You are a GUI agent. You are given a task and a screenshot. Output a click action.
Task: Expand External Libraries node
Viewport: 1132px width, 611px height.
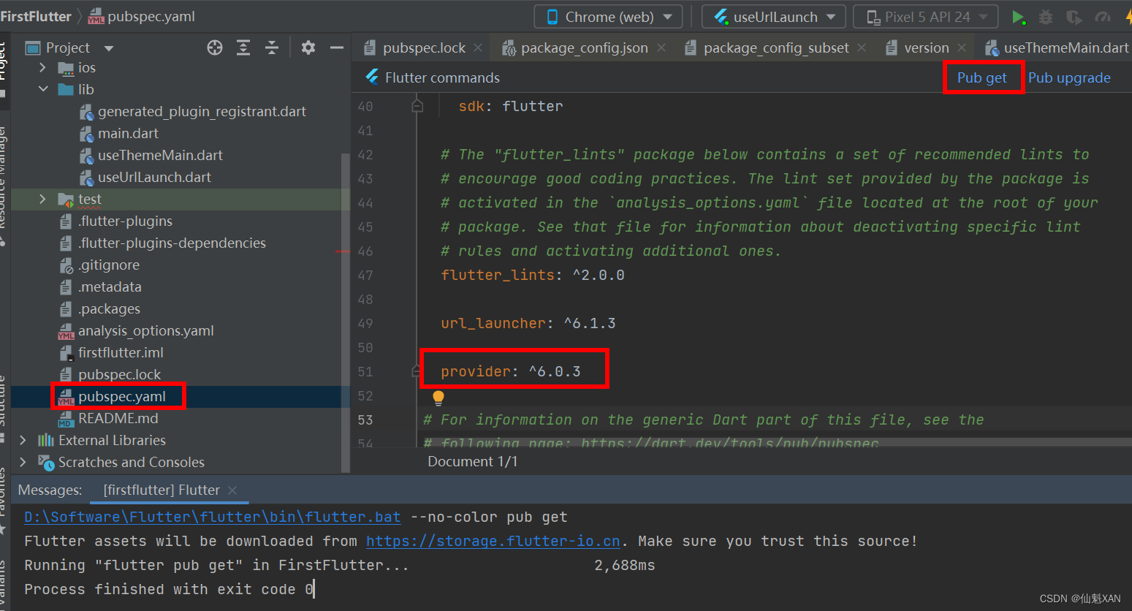[x=23, y=440]
